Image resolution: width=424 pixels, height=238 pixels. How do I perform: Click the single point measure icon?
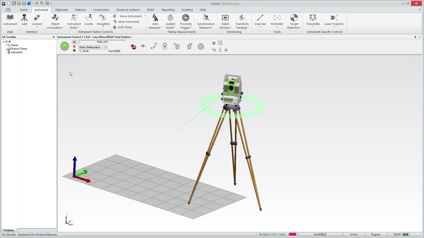143,46
